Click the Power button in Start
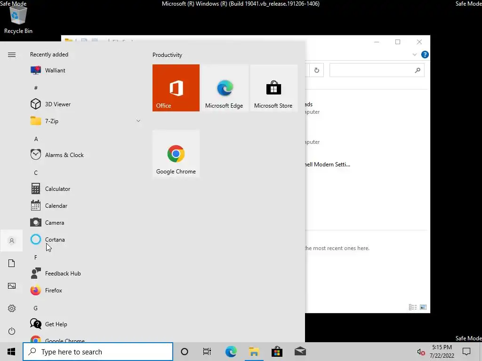 12,331
